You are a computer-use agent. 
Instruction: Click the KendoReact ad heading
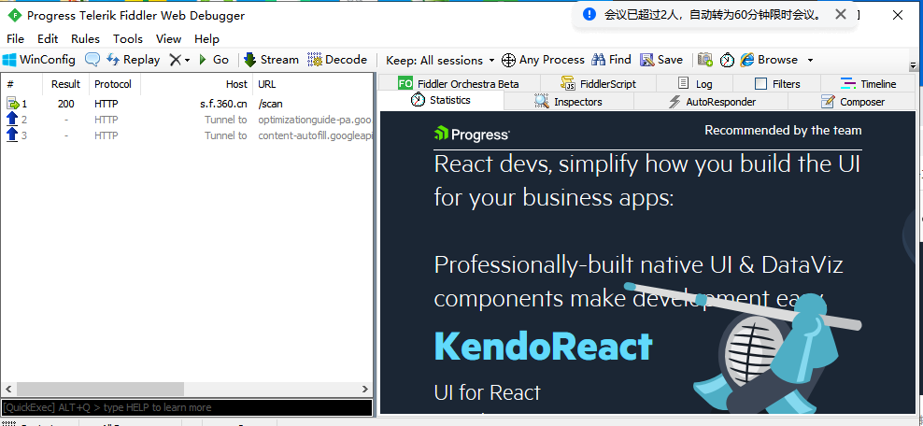pos(544,346)
